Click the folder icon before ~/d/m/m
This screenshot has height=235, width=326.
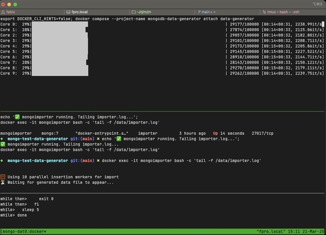pyautogui.click(x=133, y=12)
